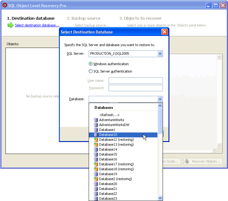The height and width of the screenshot is (201, 228).
Task: Click the Database22 cylinder icon
Action: 96,194
